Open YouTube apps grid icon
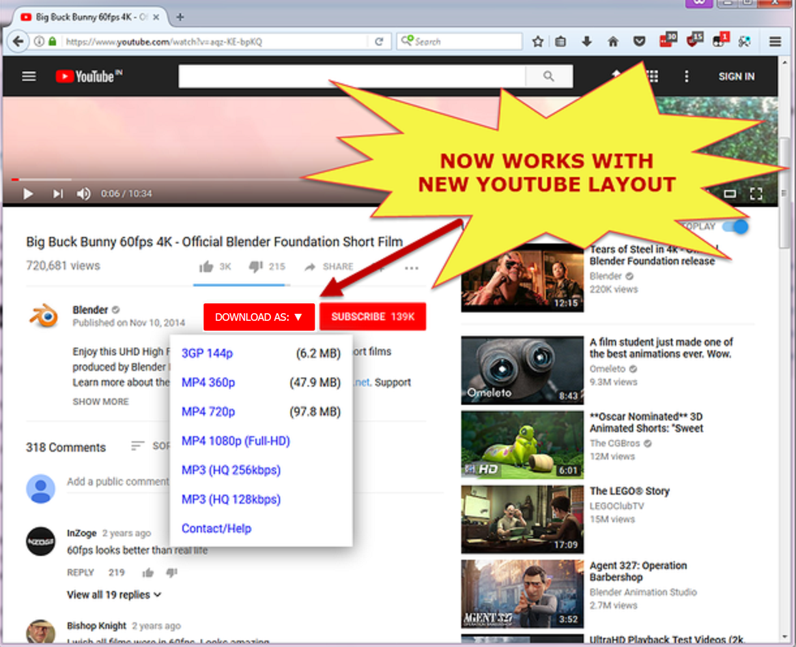 (x=652, y=76)
